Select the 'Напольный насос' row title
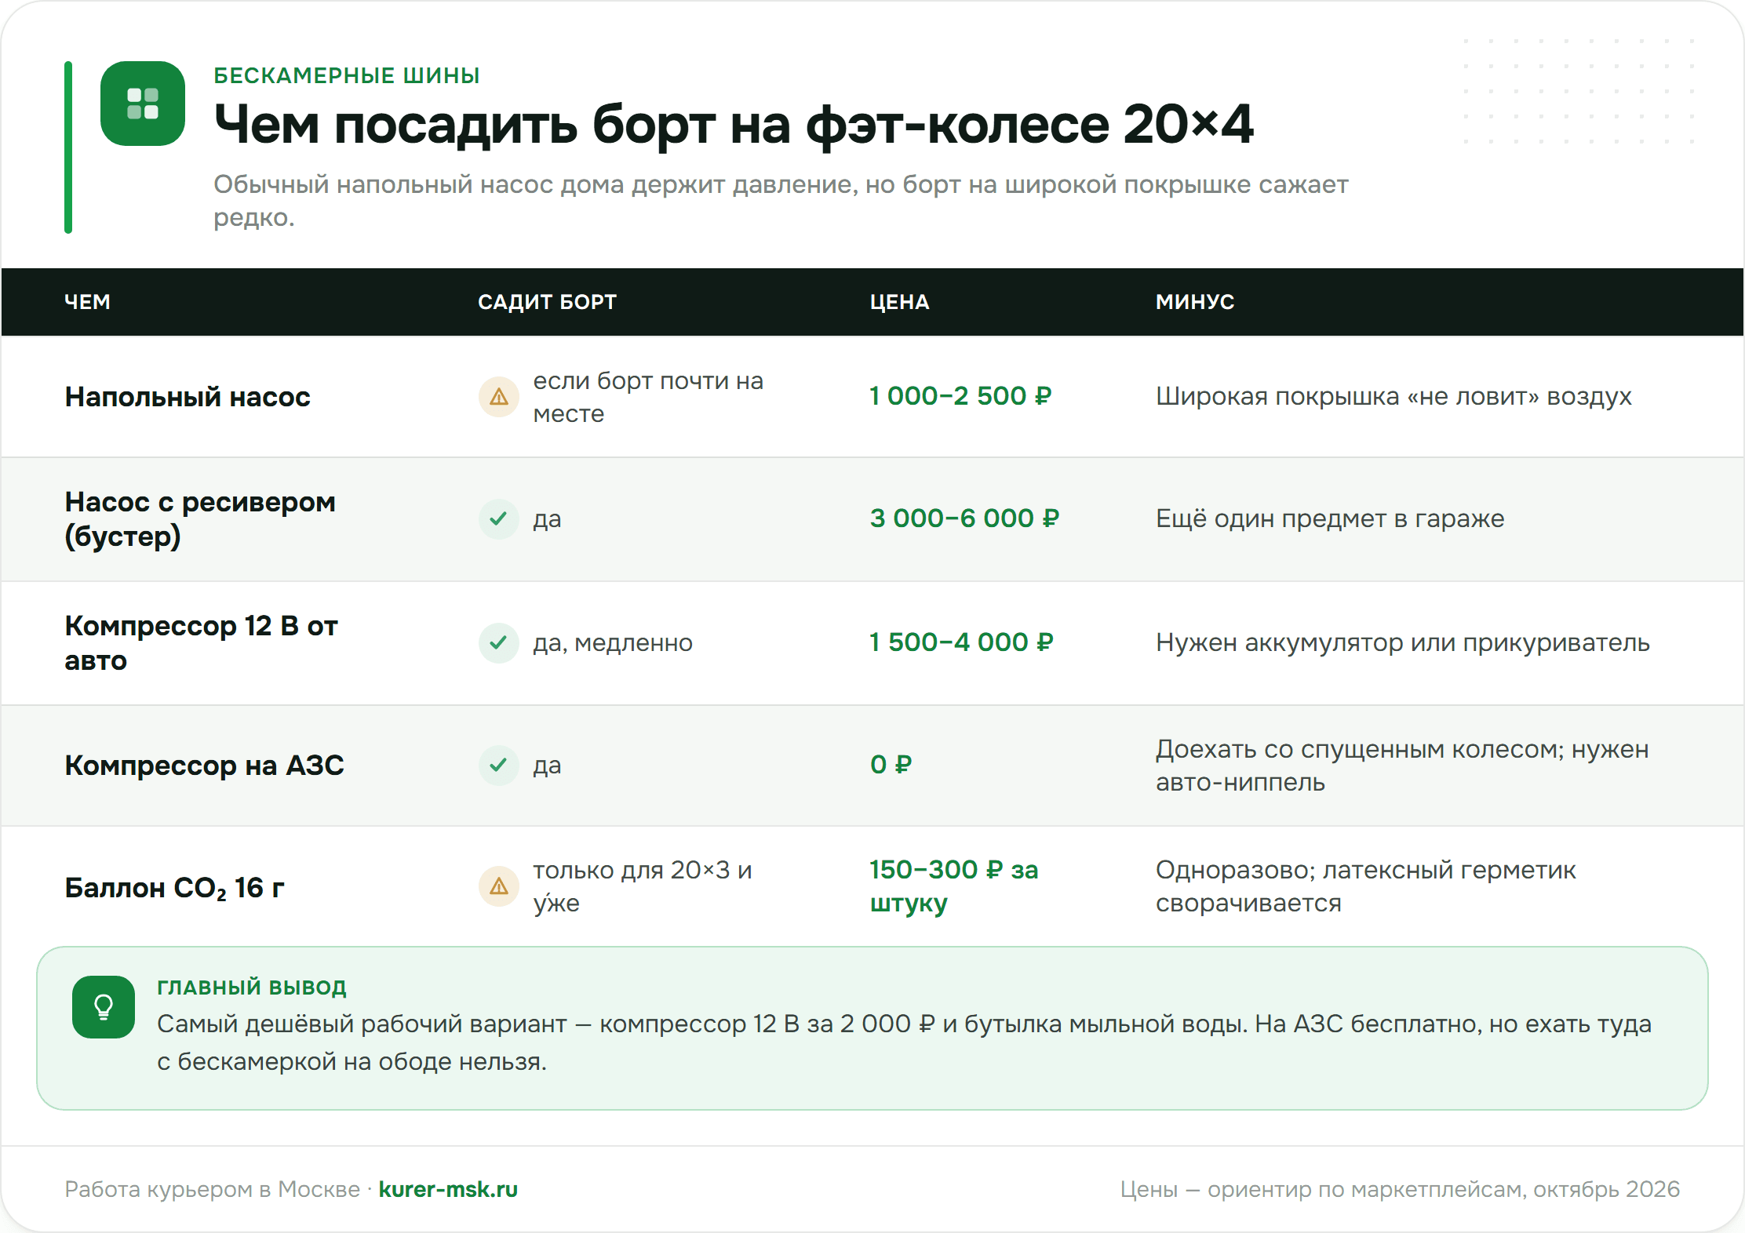 pyautogui.click(x=188, y=397)
